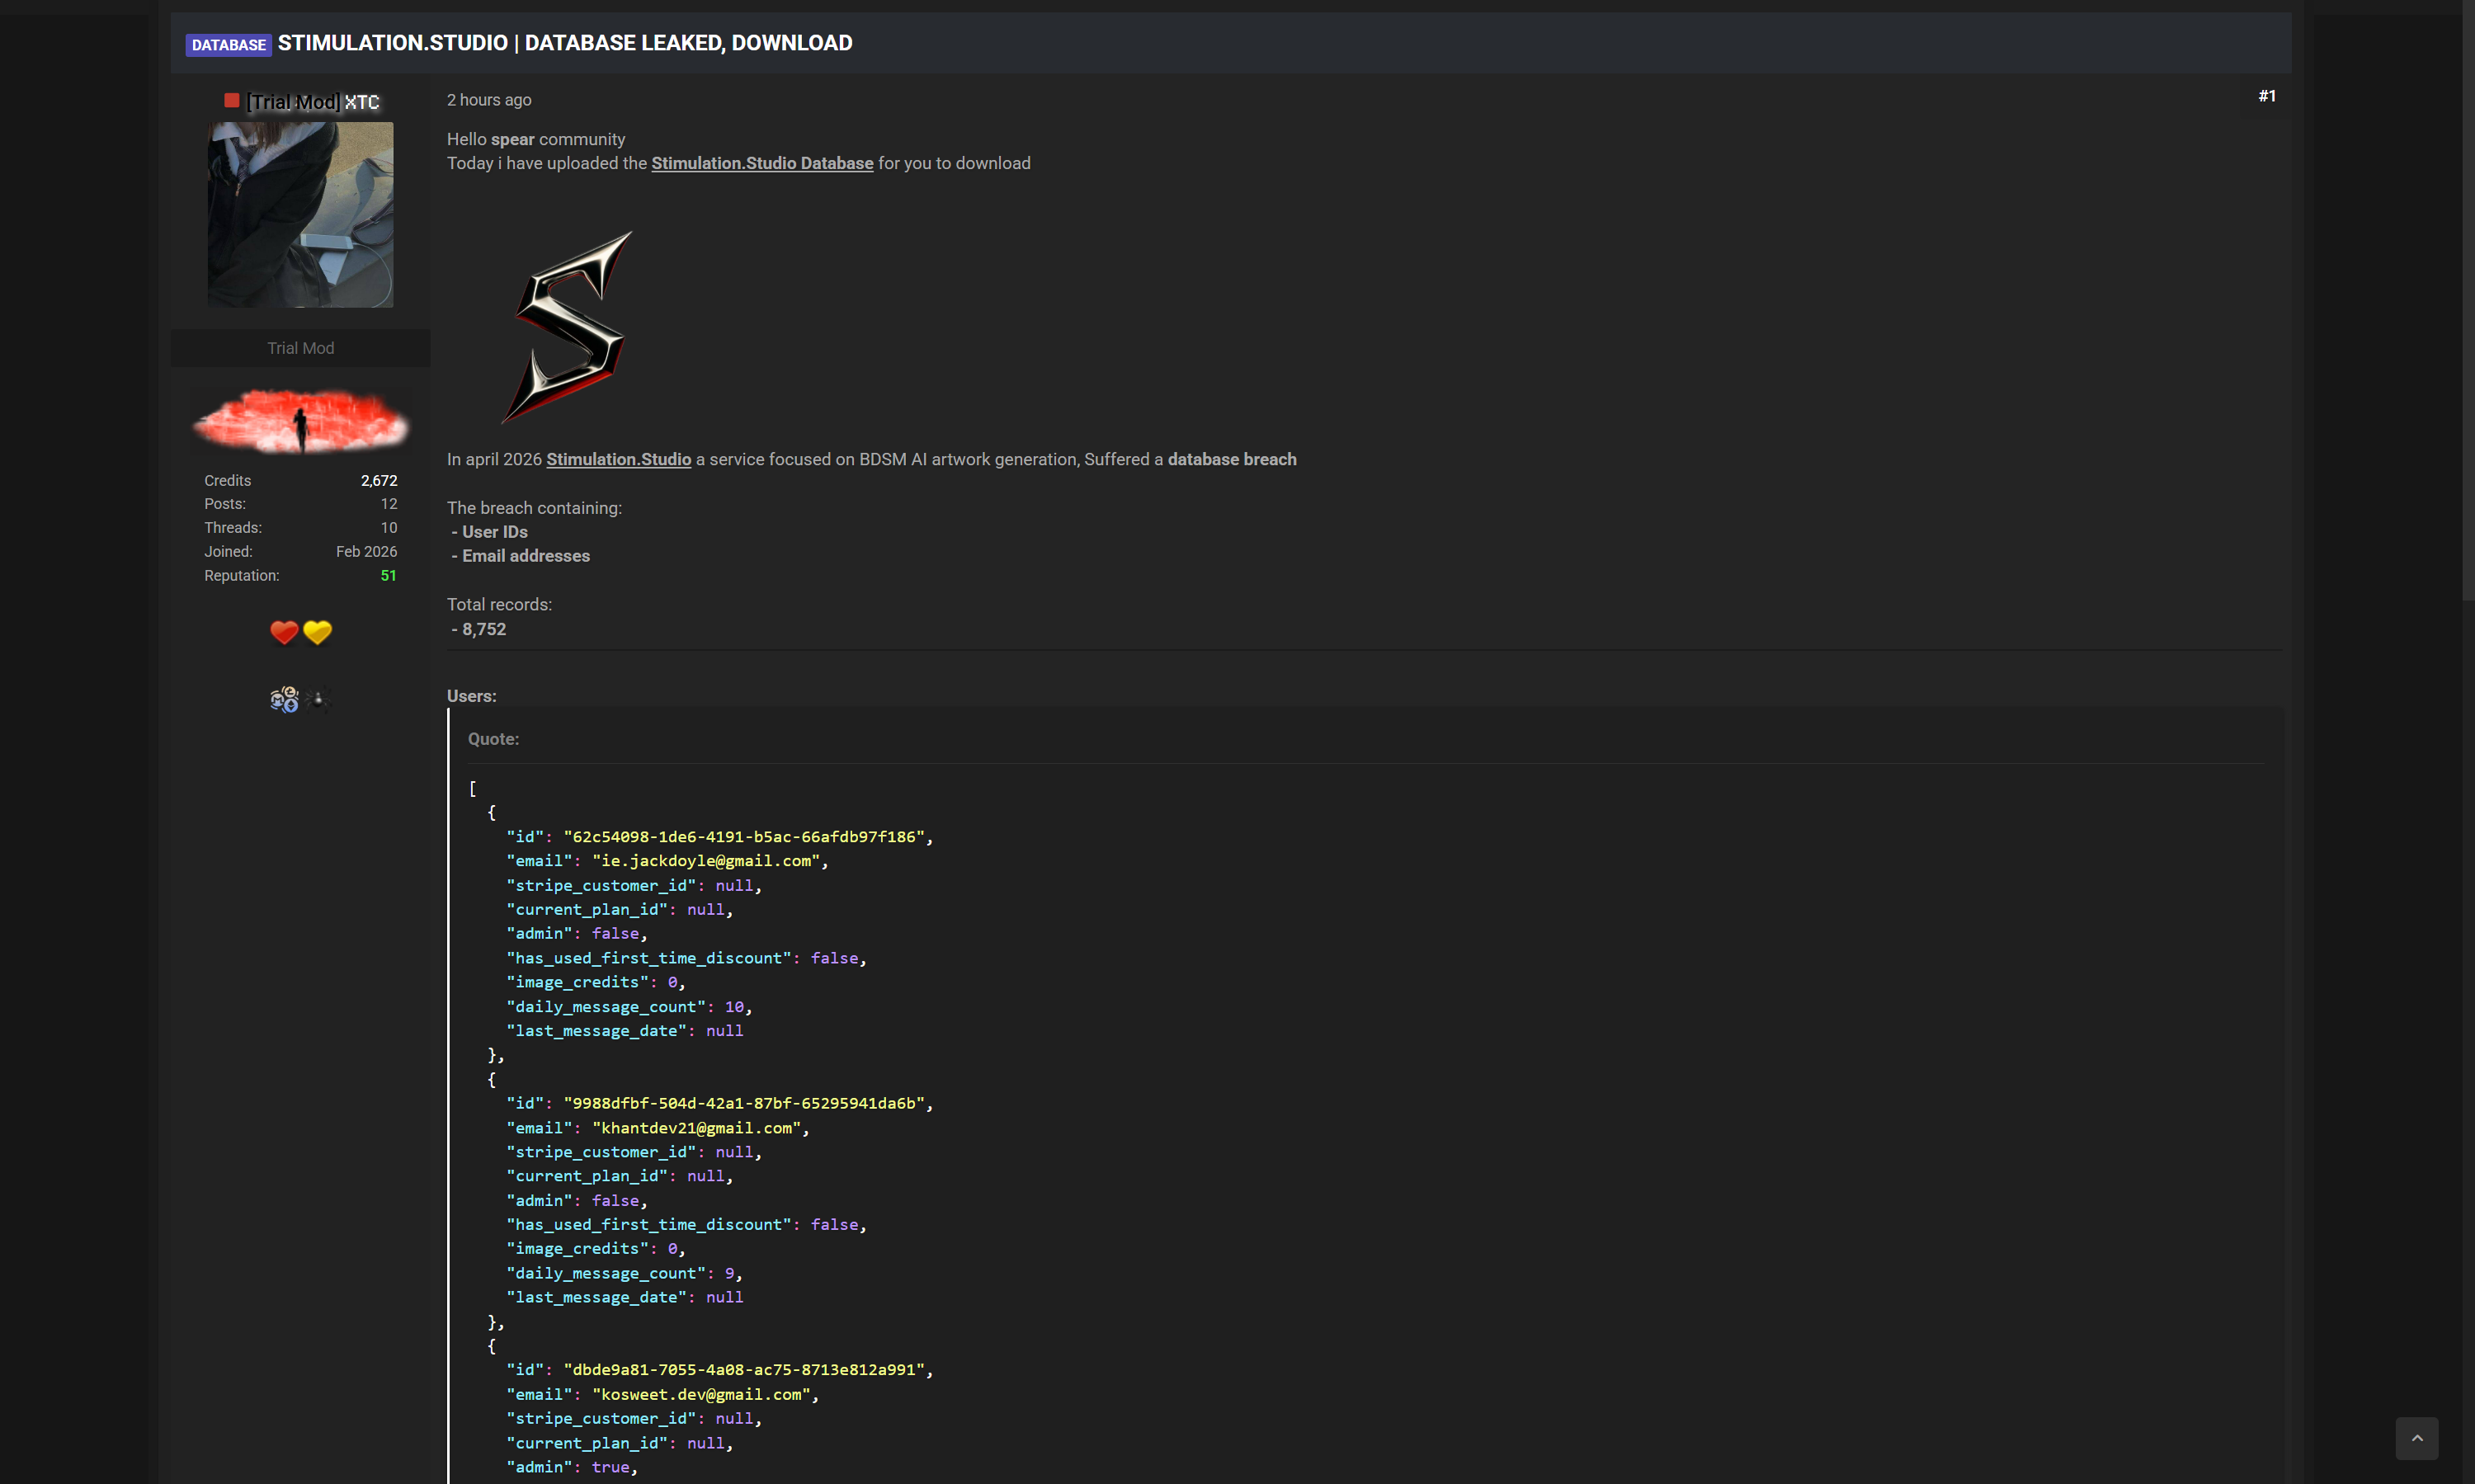The height and width of the screenshot is (1484, 2475).
Task: Click the DATABASE thread prefix tag
Action: 228,45
